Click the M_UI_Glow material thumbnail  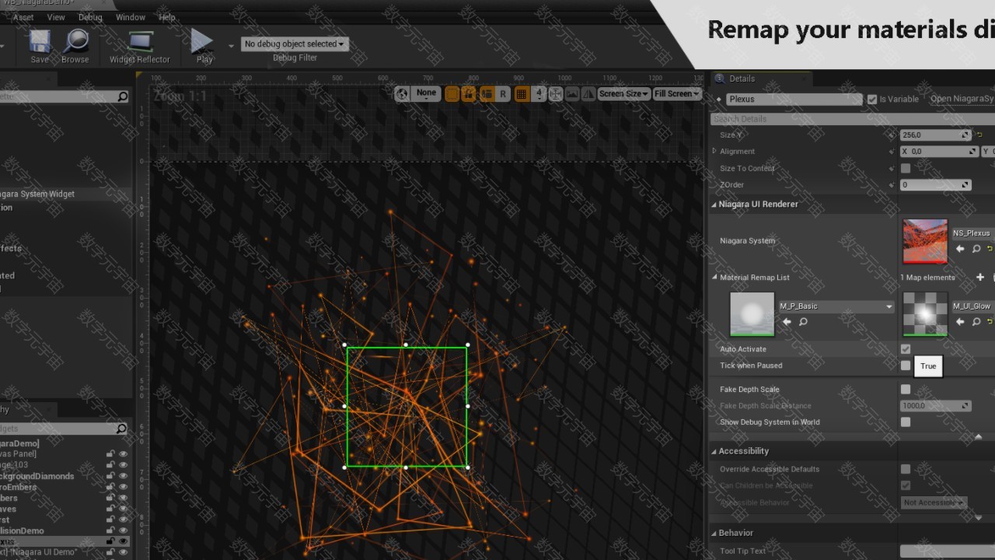click(x=925, y=314)
